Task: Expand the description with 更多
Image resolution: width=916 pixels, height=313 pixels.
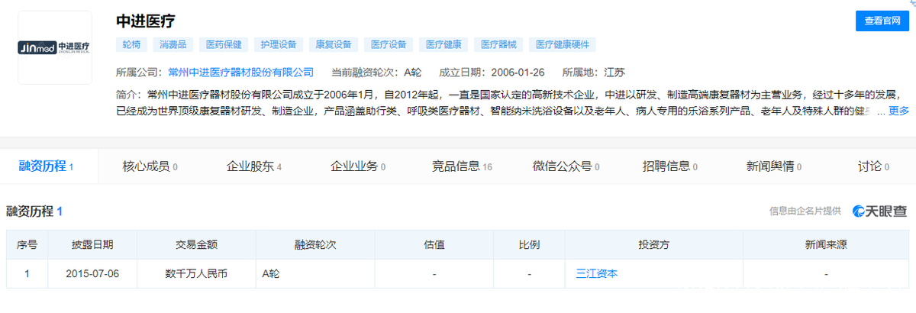Action: coord(898,111)
